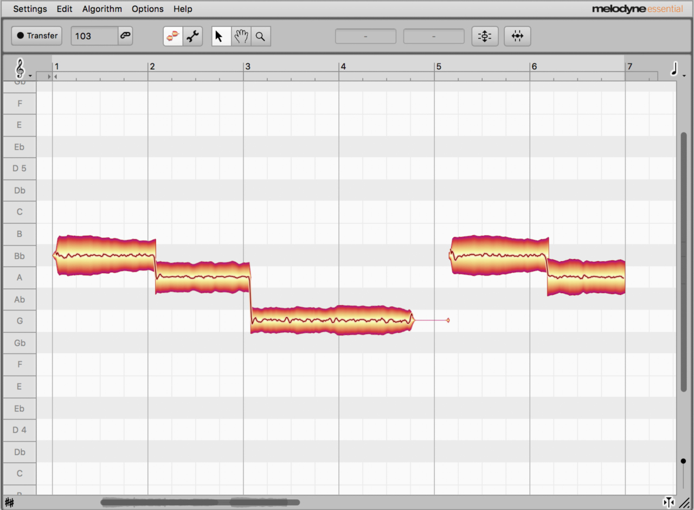Click the vertical zoom slider knob
The width and height of the screenshot is (694, 510).
[x=683, y=461]
